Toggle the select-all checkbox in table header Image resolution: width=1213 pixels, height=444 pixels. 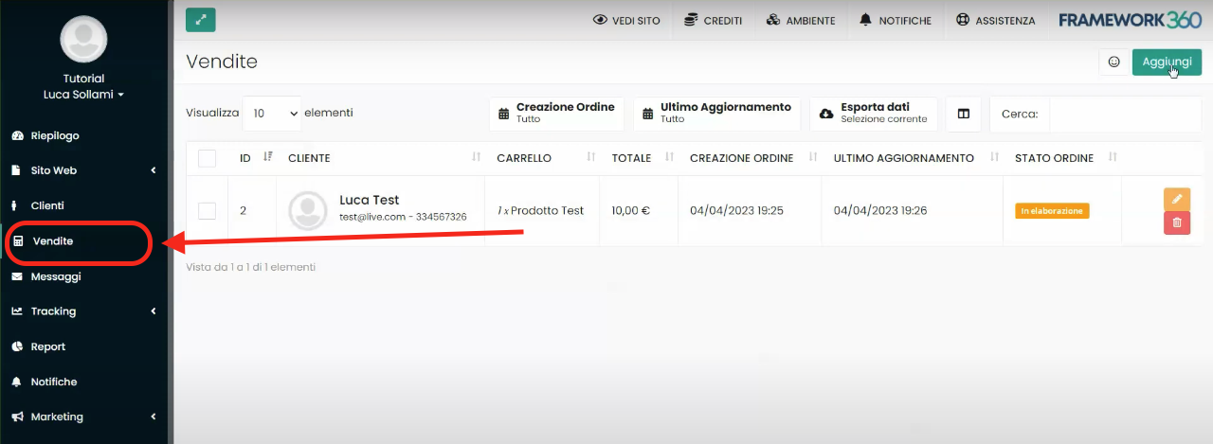(x=207, y=158)
